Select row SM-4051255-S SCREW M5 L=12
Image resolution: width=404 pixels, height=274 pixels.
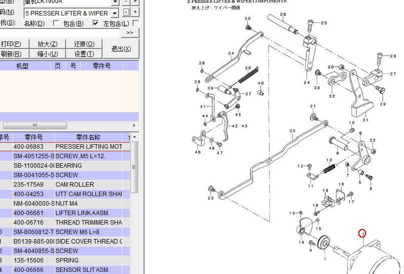tap(65, 156)
